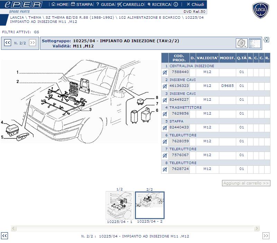Click callout number 4 in diagram
The width and height of the screenshot is (277, 243).
[x=2, y=123]
